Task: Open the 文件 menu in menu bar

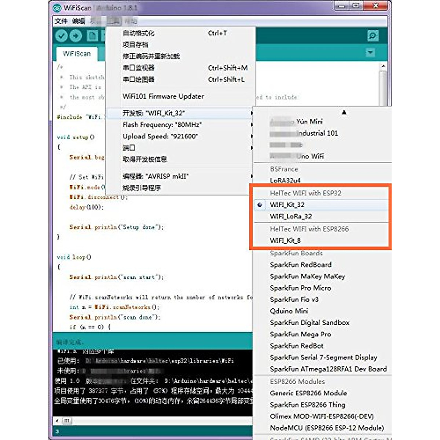Action: (61, 21)
